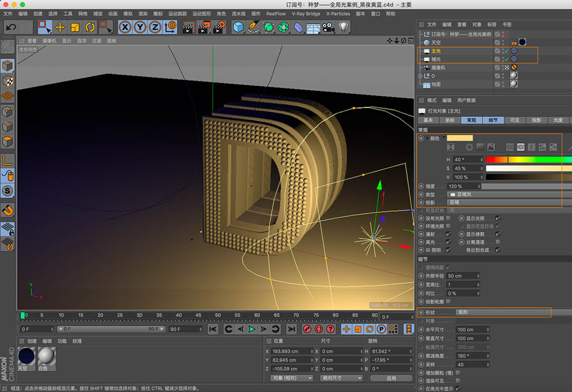Open Render Settings clapperboard with gear
Image resolution: width=572 pixels, height=392 pixels.
[219, 27]
